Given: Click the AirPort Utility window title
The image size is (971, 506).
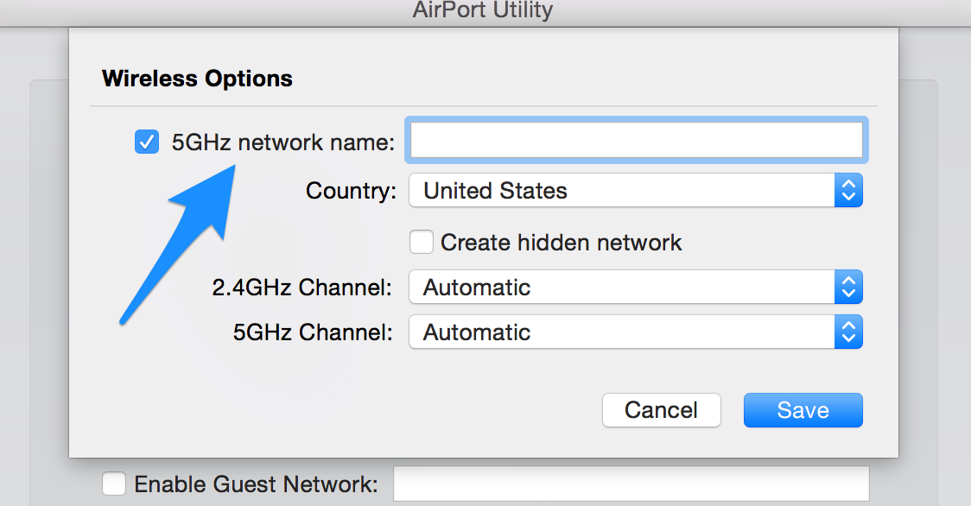Looking at the screenshot, I should click(x=483, y=10).
